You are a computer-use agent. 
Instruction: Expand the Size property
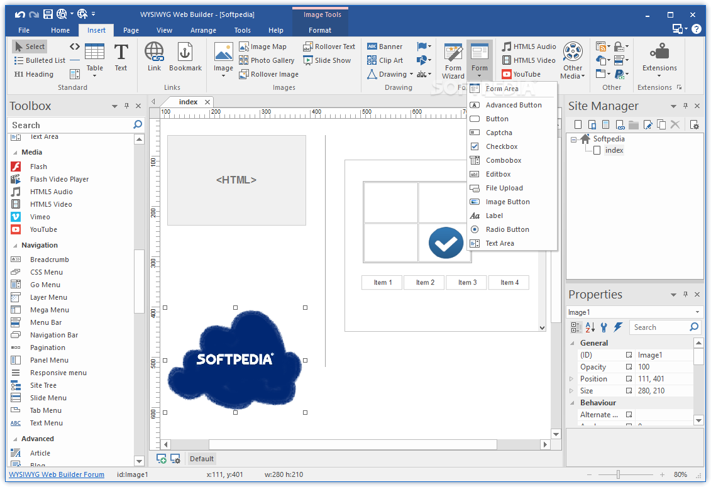[x=572, y=390]
